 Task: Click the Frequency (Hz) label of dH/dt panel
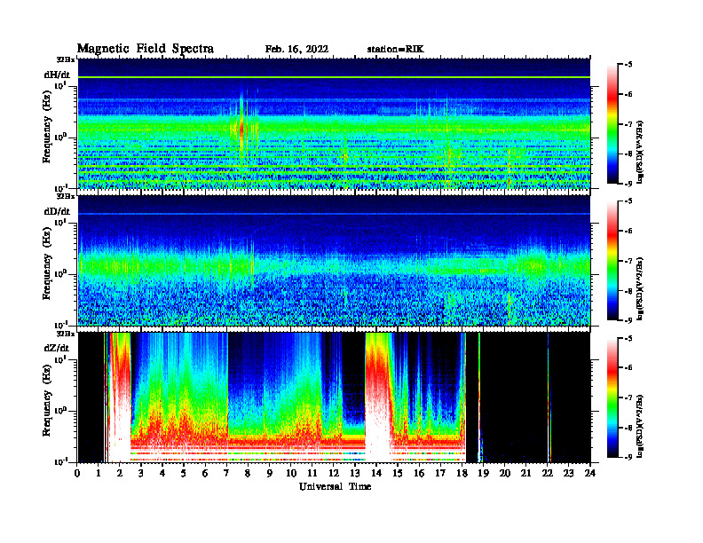pos(47,125)
